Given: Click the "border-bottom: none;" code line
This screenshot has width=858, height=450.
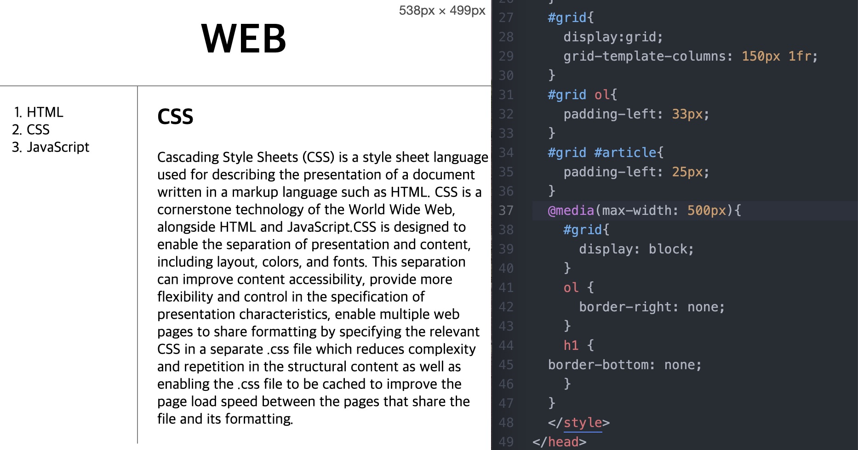Looking at the screenshot, I should tap(625, 365).
